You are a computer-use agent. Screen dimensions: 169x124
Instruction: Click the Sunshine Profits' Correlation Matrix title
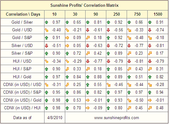pyautogui.click(x=85, y=5)
